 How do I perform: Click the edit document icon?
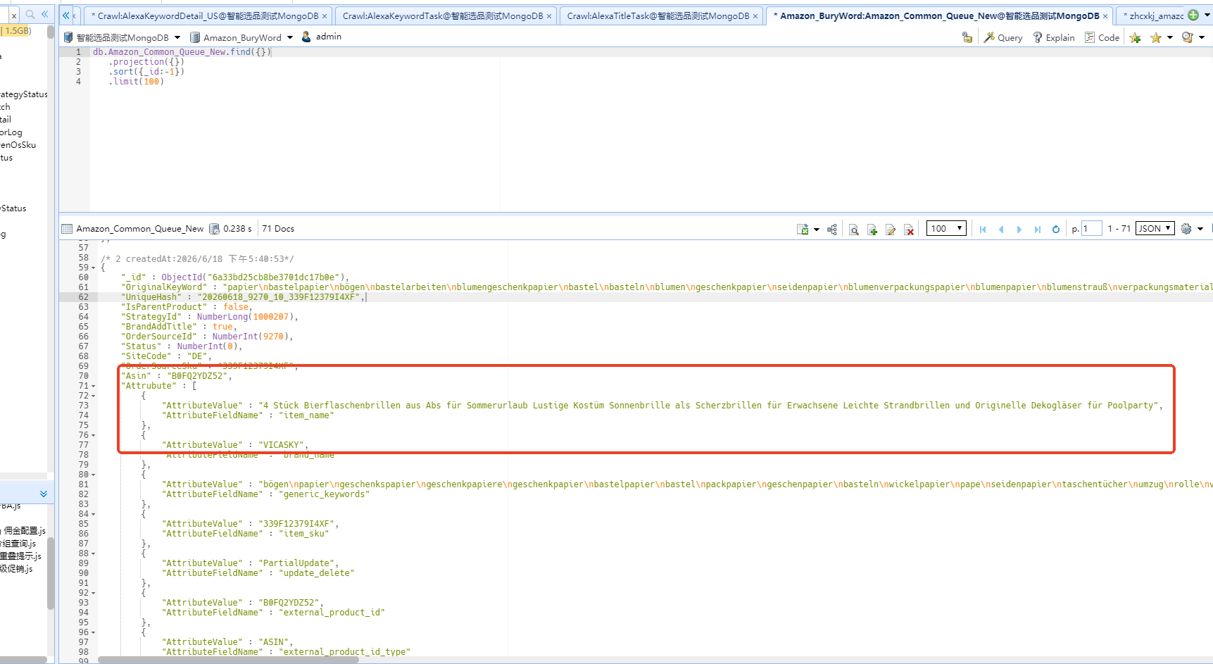coord(891,229)
